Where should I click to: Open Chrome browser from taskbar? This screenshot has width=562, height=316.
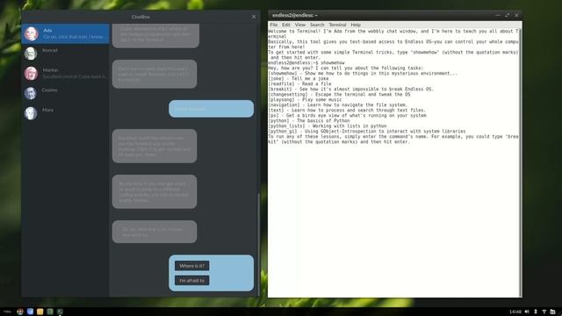(20, 312)
